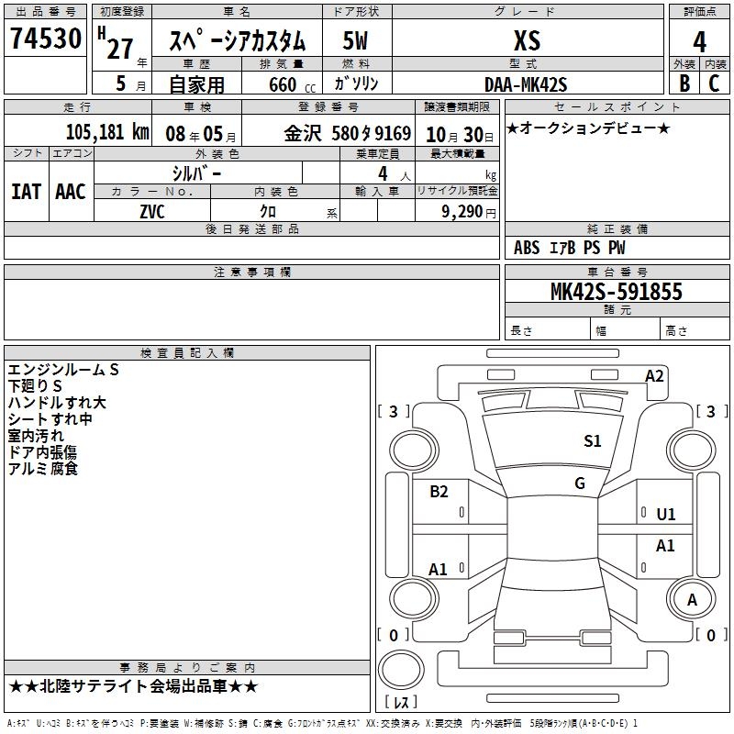Select the circled A mark on the wheel

tap(693, 599)
